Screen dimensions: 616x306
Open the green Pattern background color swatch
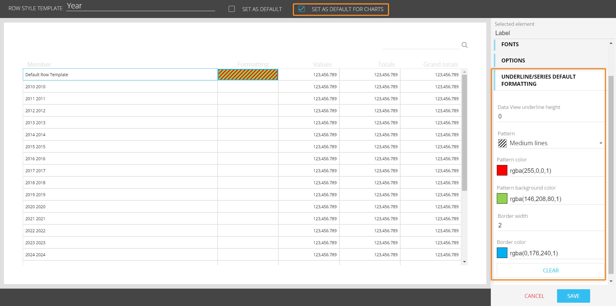502,199
